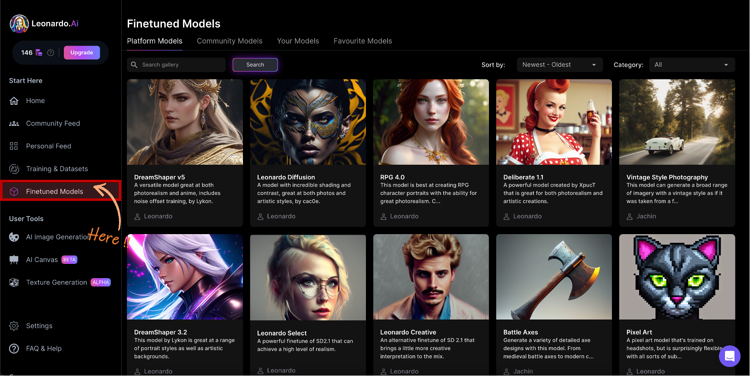Open the Leonardo Diffusion model thumbnail
The height and width of the screenshot is (376, 750).
pyautogui.click(x=308, y=122)
